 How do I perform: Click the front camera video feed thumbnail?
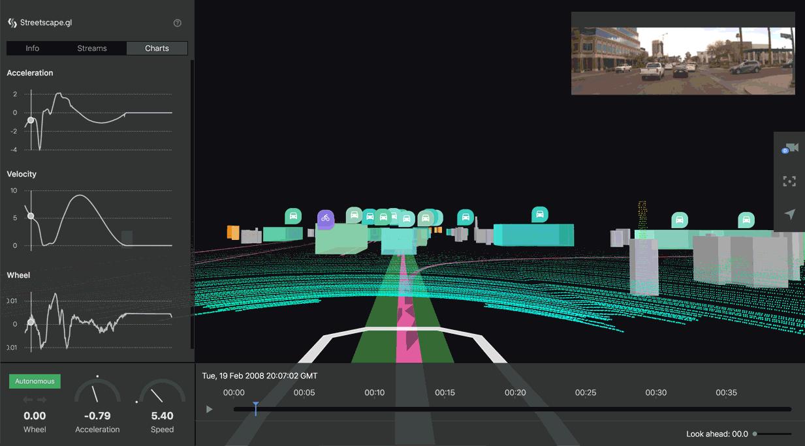[x=683, y=54]
